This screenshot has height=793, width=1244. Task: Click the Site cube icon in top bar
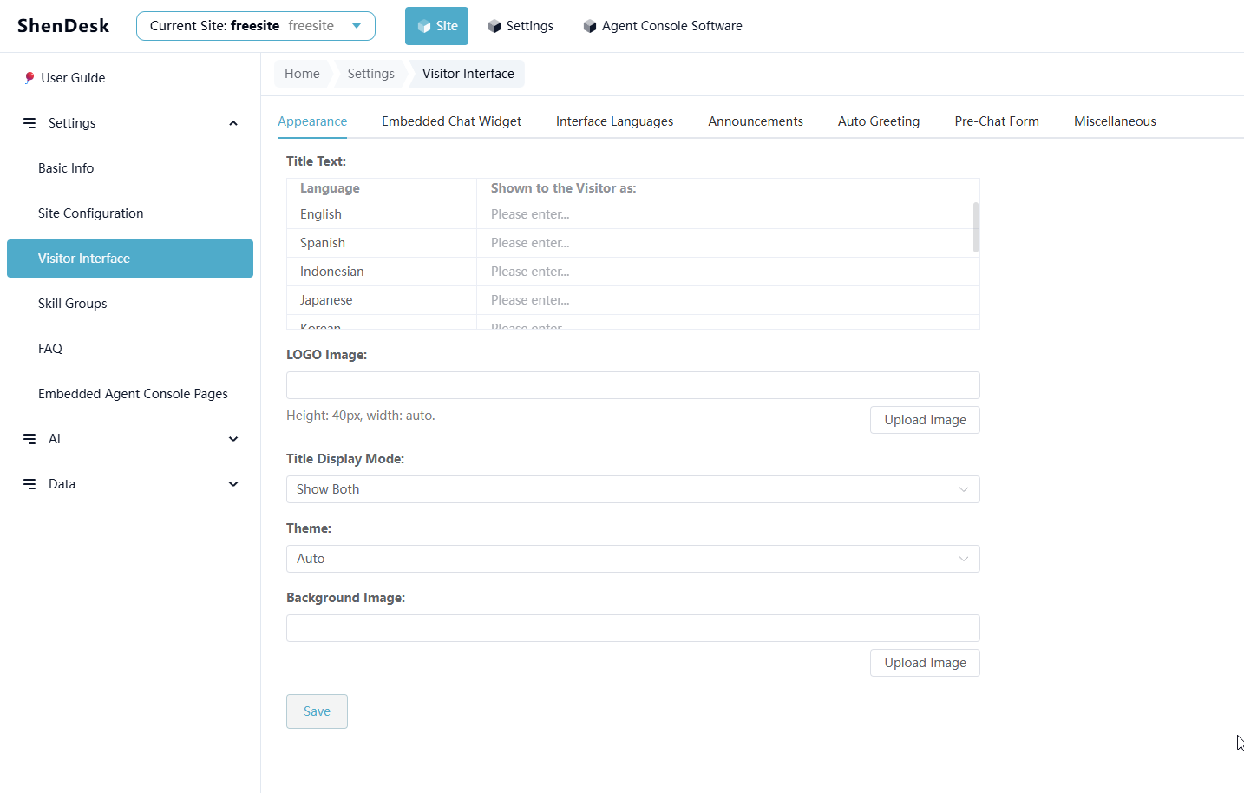[x=424, y=26]
